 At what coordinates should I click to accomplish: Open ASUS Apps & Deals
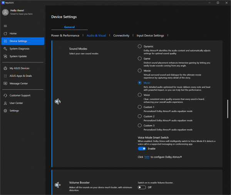(x=20, y=76)
